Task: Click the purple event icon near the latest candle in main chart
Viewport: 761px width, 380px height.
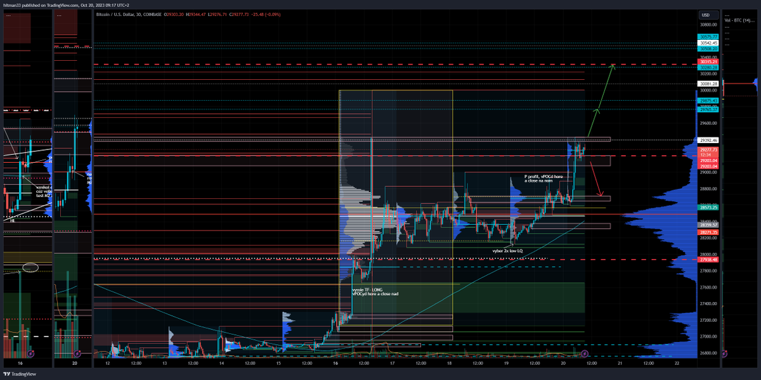Action: click(x=585, y=353)
